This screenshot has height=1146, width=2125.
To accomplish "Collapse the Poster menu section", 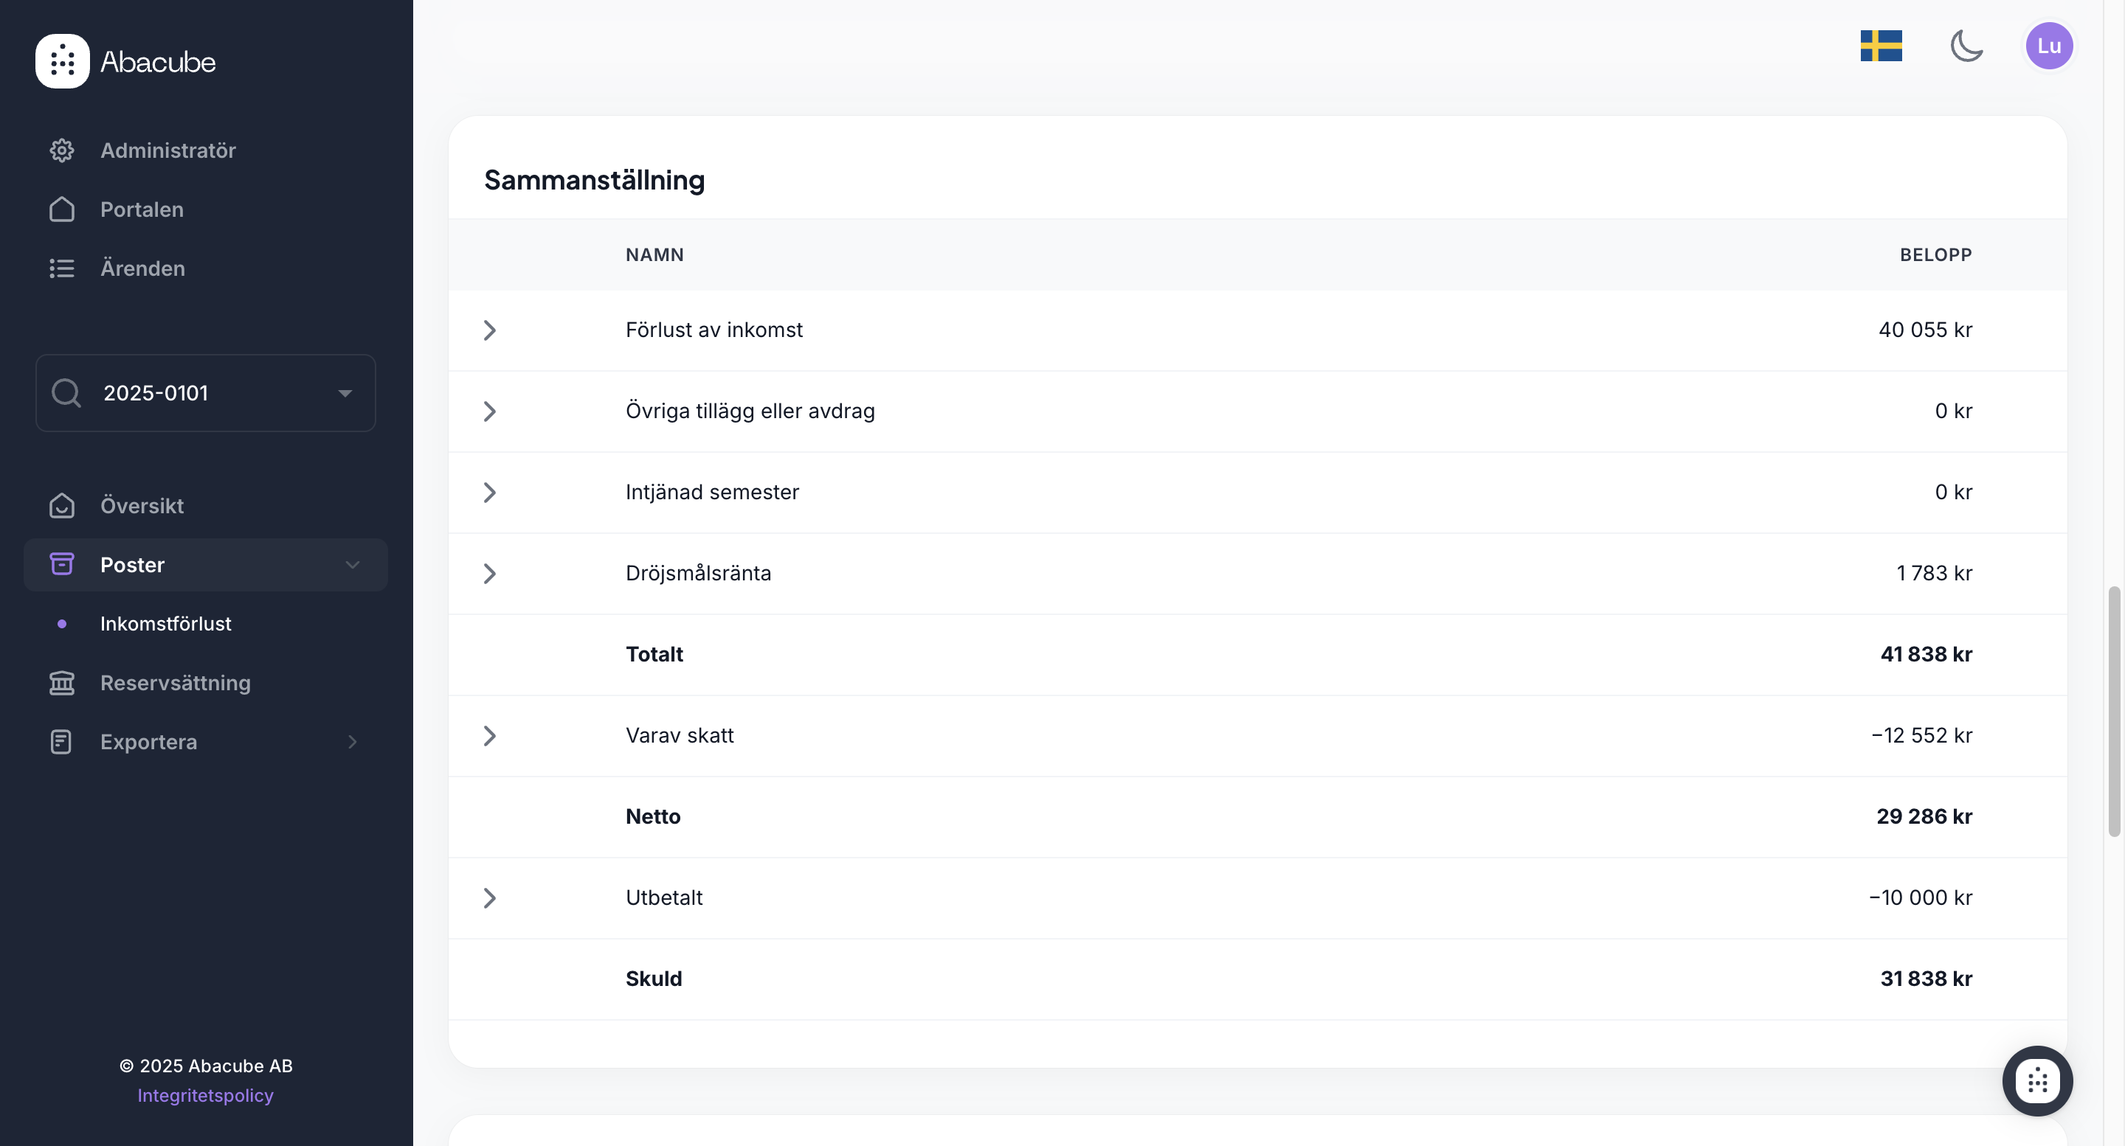I will [x=352, y=565].
